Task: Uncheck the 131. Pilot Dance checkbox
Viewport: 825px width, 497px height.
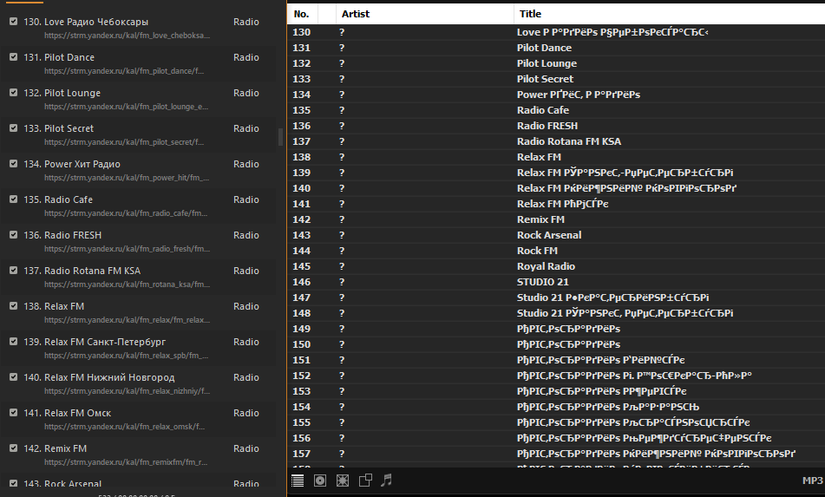Action: pyautogui.click(x=14, y=56)
